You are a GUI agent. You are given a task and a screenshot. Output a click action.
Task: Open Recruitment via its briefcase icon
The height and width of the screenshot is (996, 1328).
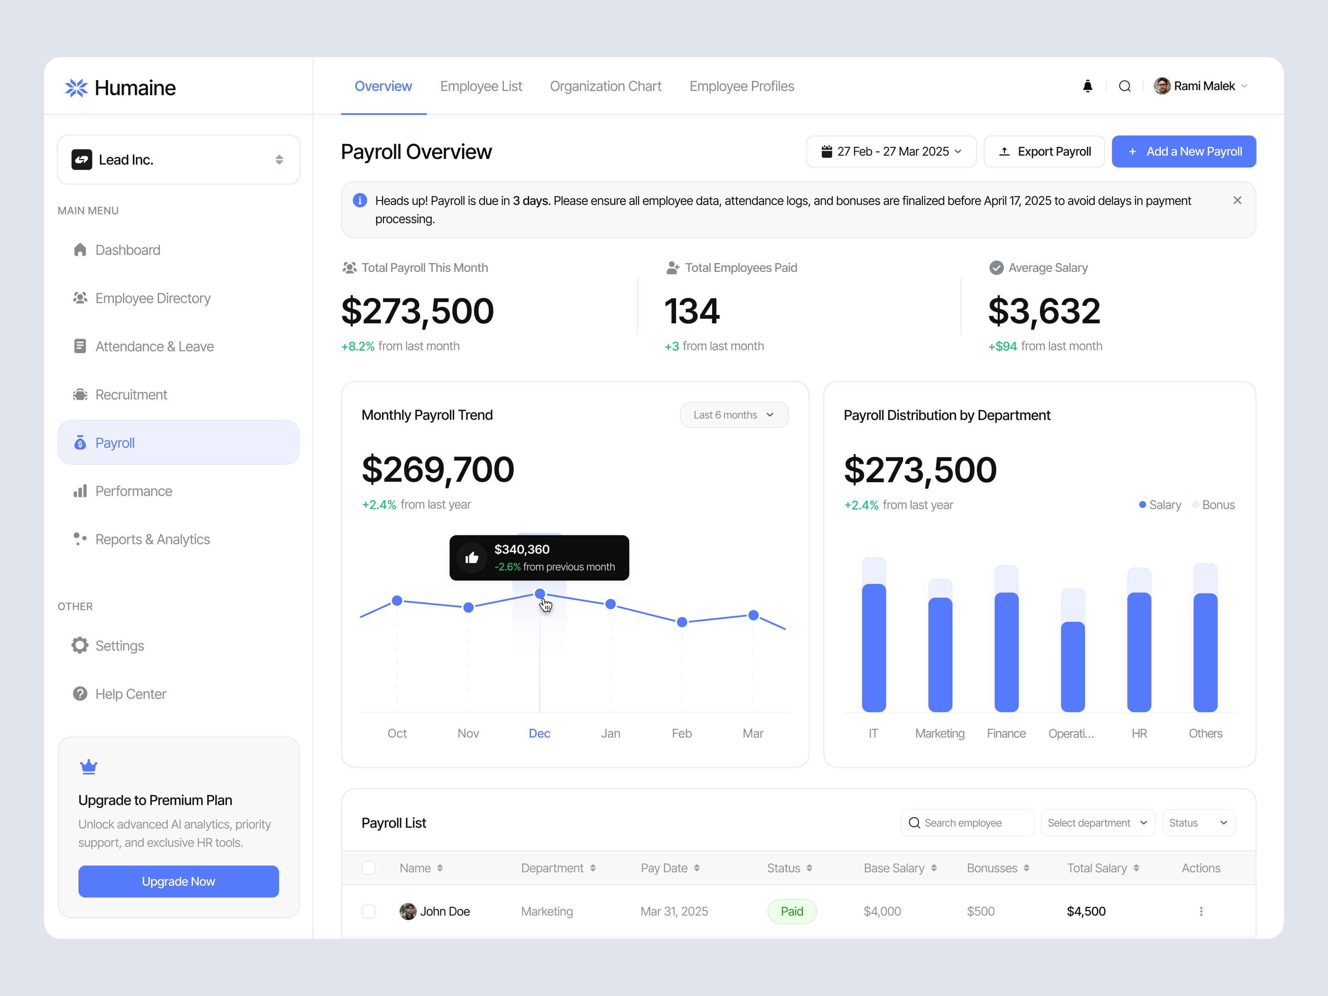(80, 394)
